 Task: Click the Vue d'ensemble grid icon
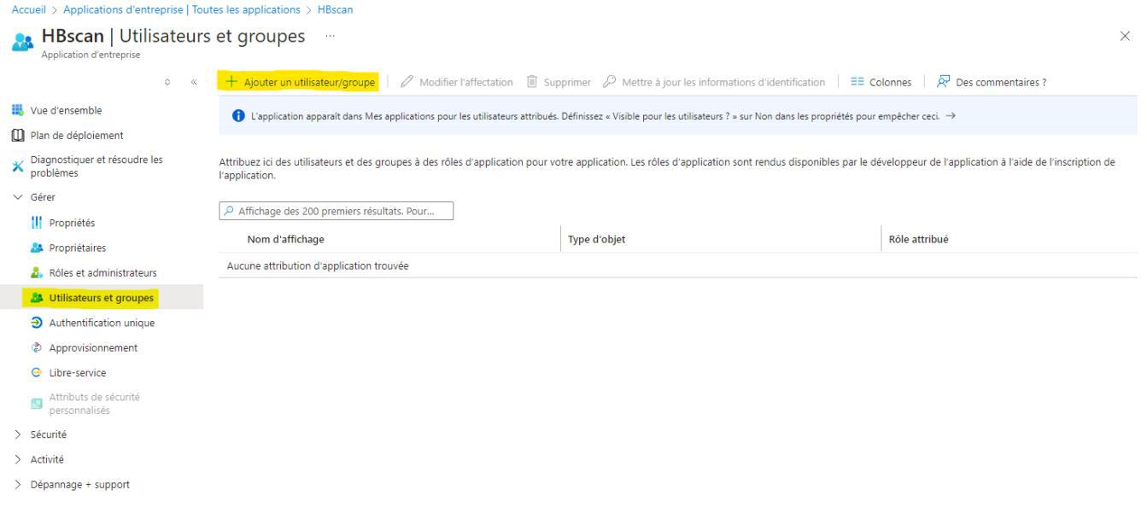pyautogui.click(x=18, y=110)
